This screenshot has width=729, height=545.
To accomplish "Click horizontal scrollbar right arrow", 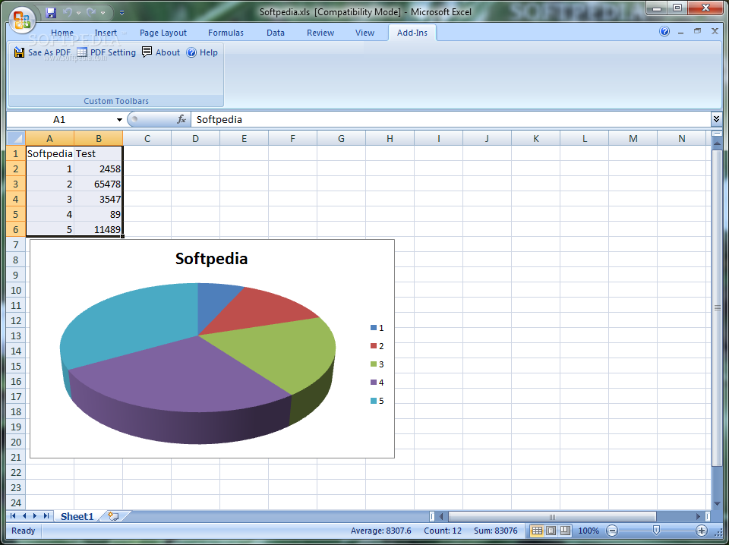I will pyautogui.click(x=698, y=516).
